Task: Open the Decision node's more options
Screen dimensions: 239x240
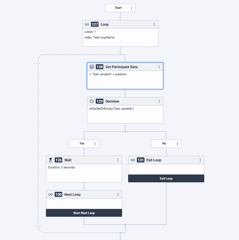Action: click(159, 101)
